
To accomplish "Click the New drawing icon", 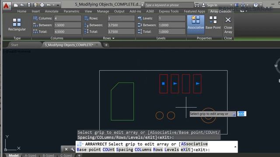I will (x=16, y=5).
